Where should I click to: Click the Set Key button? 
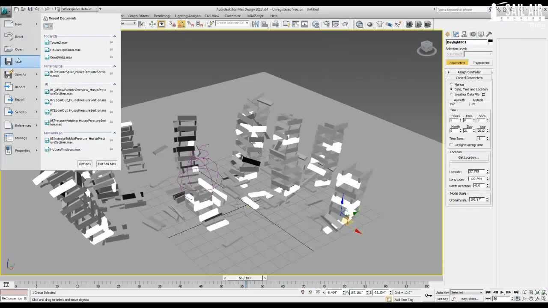coord(442,299)
